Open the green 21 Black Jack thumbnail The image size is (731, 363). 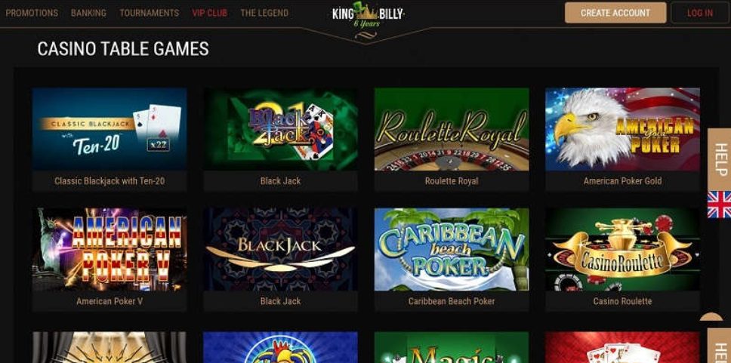280,129
